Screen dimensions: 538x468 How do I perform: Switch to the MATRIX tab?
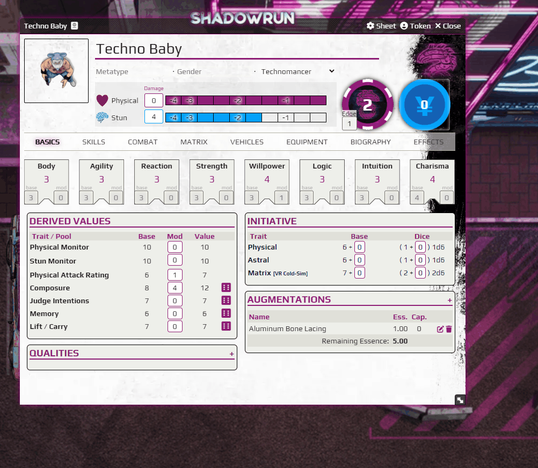(194, 142)
